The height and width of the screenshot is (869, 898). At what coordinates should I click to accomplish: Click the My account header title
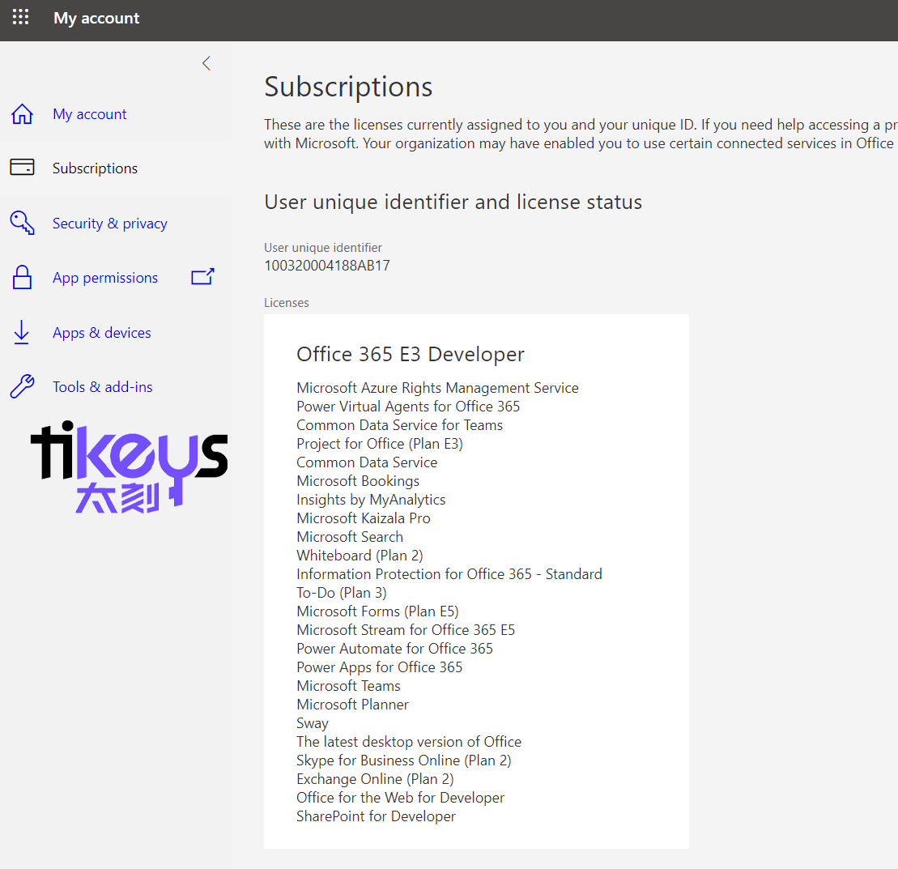click(96, 18)
